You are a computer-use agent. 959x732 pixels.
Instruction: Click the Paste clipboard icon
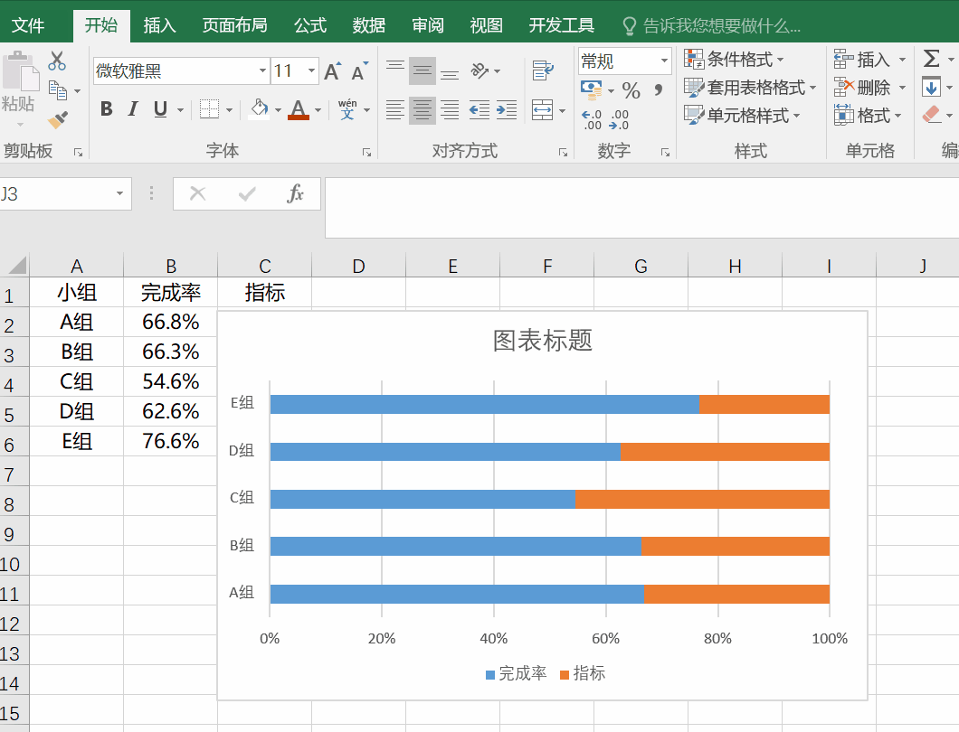[x=20, y=72]
